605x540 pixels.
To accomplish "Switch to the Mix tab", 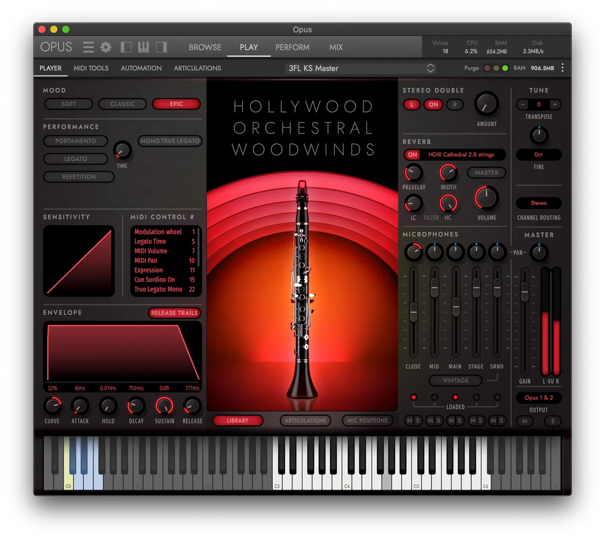I will point(336,47).
